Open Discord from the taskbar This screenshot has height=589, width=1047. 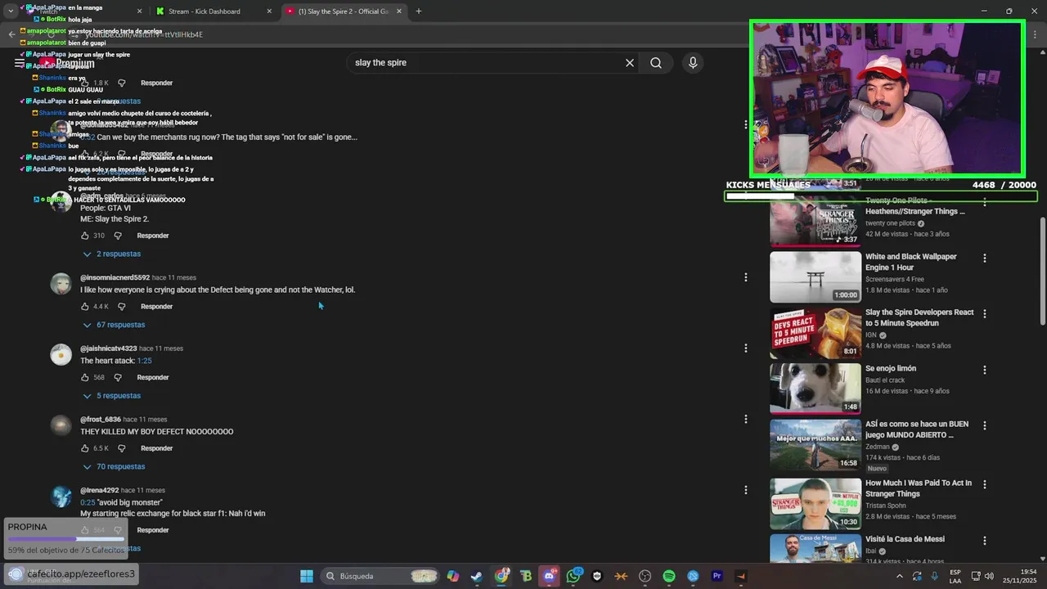click(549, 576)
